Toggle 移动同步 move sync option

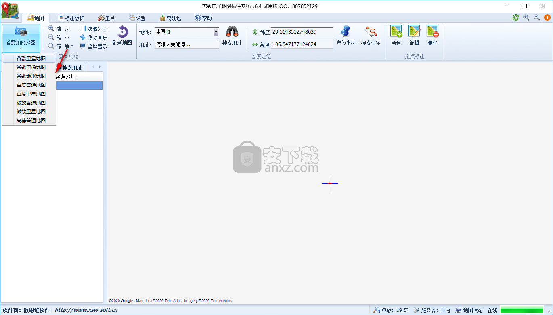[93, 38]
